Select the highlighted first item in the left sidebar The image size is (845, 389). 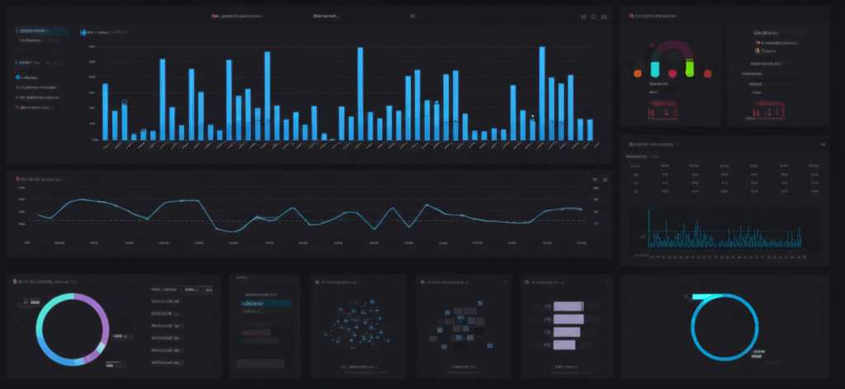click(x=41, y=31)
